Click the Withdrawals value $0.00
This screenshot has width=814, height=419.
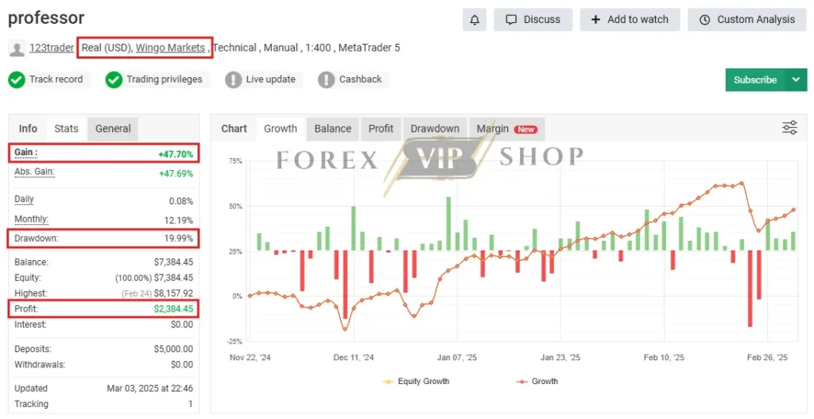click(182, 364)
